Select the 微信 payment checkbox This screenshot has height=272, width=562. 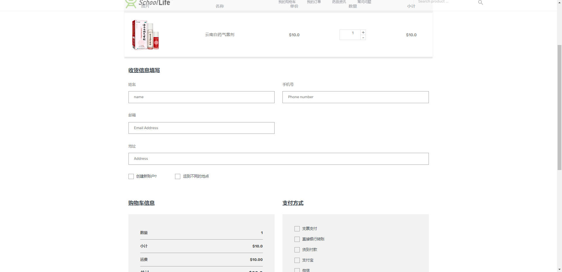pos(297,270)
